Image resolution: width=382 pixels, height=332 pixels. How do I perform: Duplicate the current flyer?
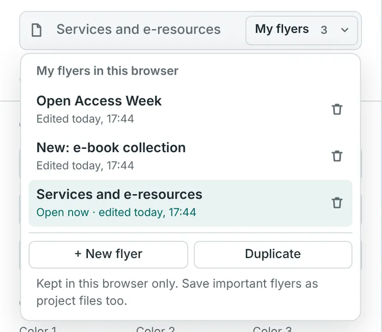(x=273, y=255)
